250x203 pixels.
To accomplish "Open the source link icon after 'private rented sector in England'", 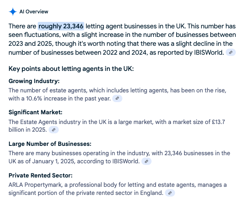I will tap(170, 193).
